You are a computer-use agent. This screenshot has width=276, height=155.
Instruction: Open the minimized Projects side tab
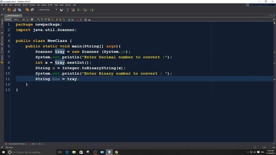point(2,59)
